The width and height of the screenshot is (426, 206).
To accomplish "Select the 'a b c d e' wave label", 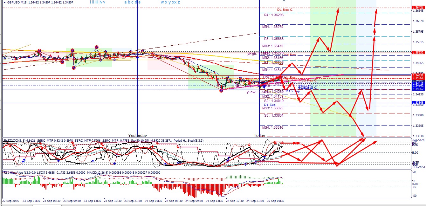I will coord(132,2).
